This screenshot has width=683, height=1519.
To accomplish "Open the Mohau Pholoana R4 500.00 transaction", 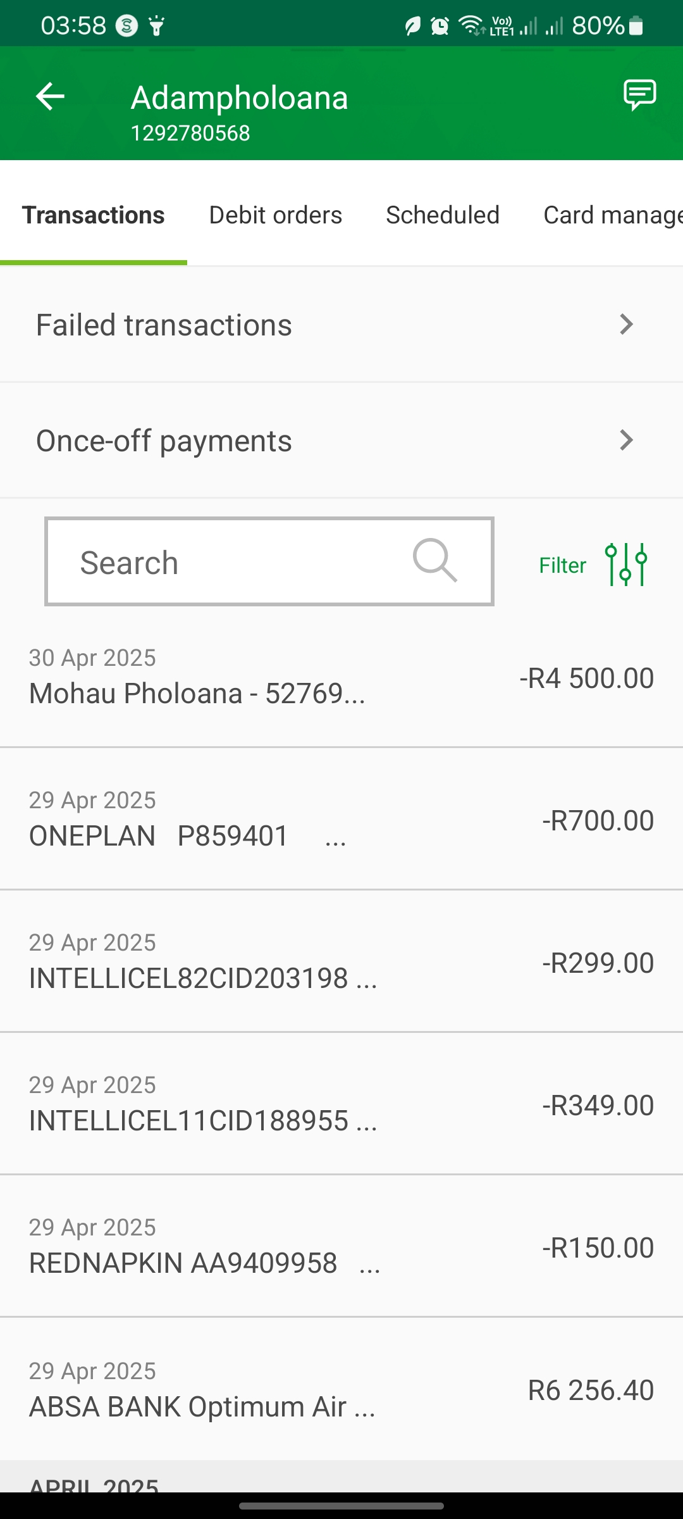I will pyautogui.click(x=341, y=677).
